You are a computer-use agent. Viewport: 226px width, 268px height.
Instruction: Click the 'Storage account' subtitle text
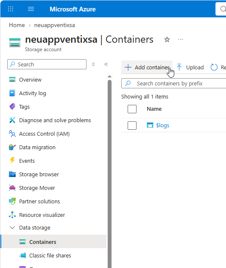tap(43, 49)
